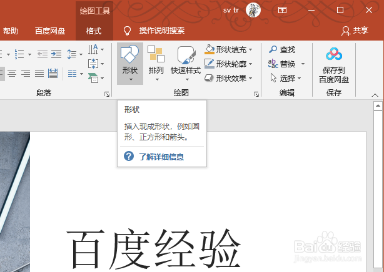Click scroll up arrow on vertical scrollbar
Viewport: 384px width, 272px height.
(x=378, y=106)
